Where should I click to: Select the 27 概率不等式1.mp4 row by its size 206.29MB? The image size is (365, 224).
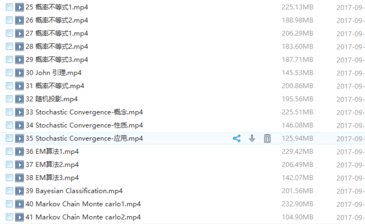[x=297, y=33]
